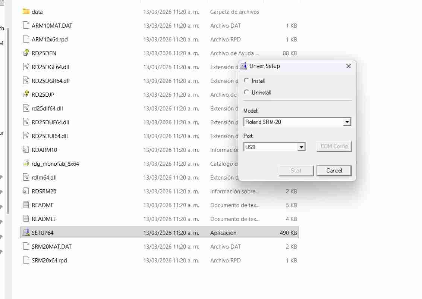422x299 pixels.
Task: Click the Driver Setup title bar icon
Action: pos(243,66)
